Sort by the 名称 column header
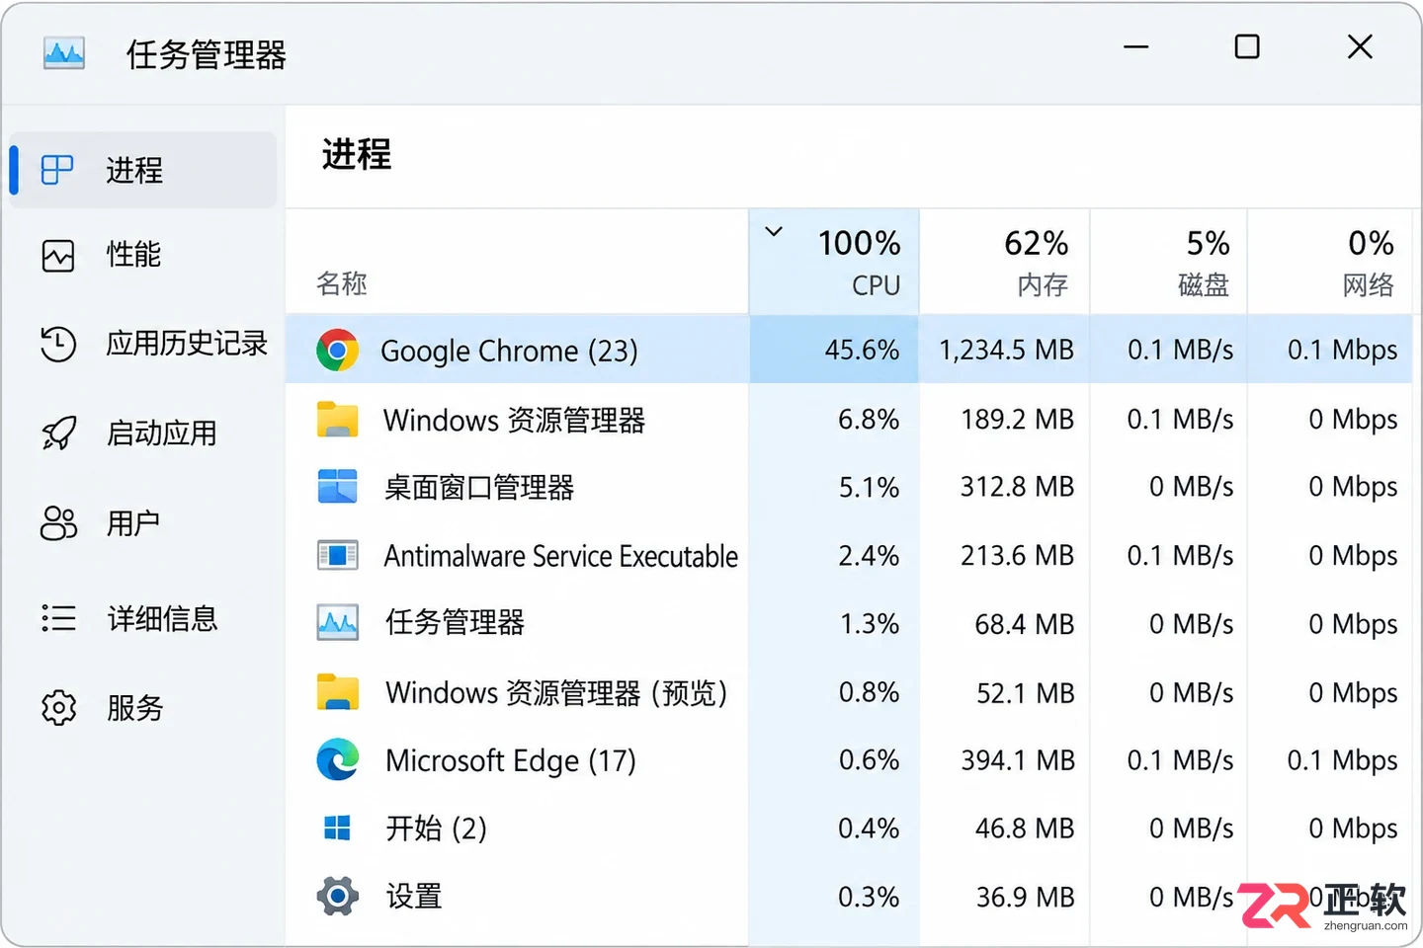Viewport: 1423px width, 948px height. [x=517, y=262]
